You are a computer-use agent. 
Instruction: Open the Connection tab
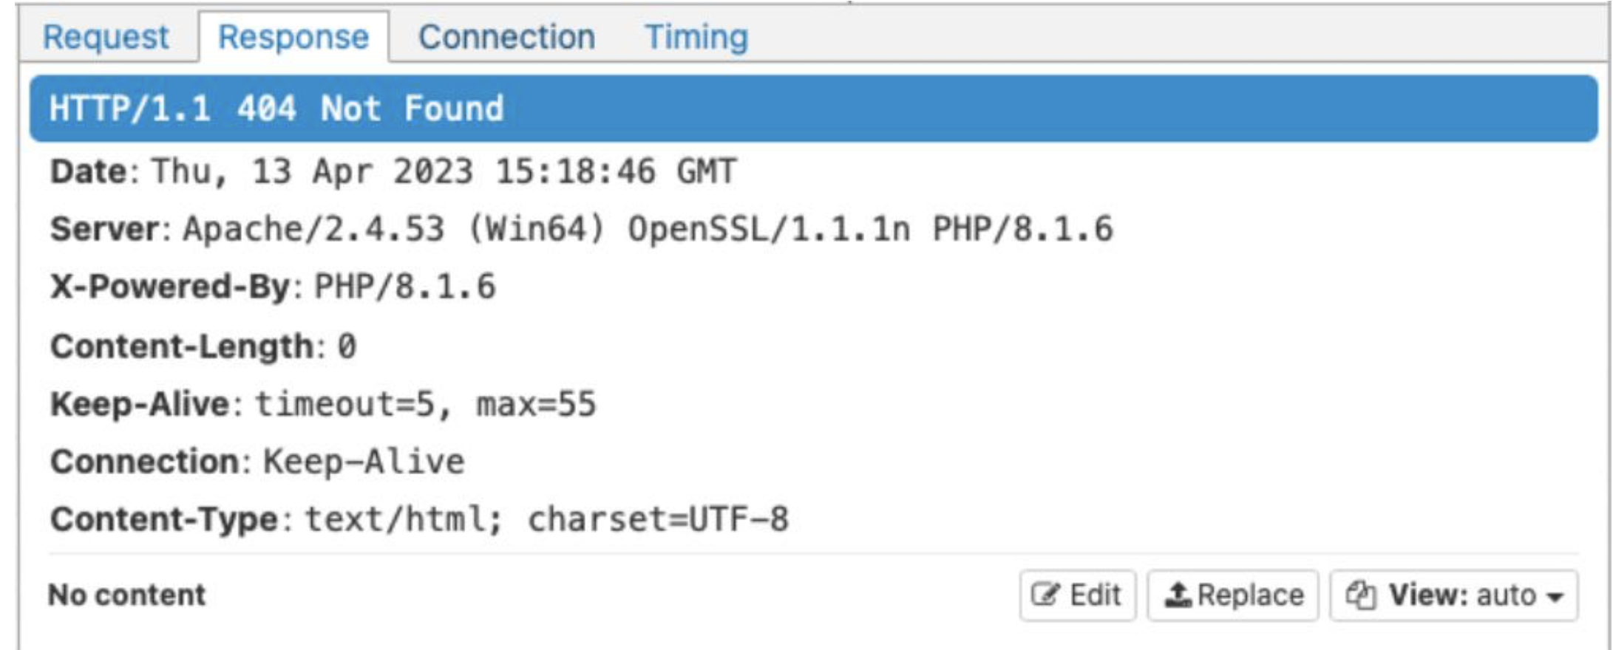(506, 38)
